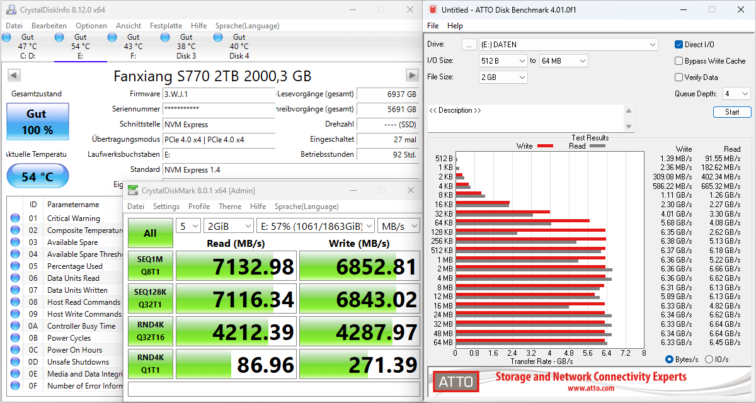Click status orb for Power On Hours row
This screenshot has height=403, width=756.
[x=15, y=350]
